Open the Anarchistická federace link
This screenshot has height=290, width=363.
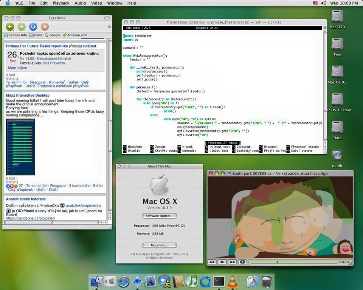[26, 199]
